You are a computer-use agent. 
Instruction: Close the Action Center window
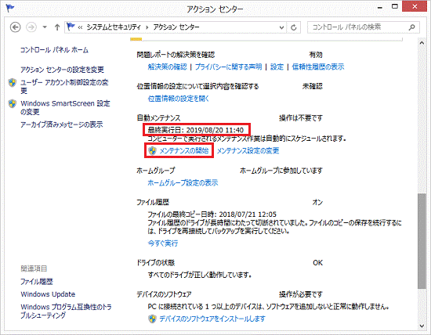[415, 6]
